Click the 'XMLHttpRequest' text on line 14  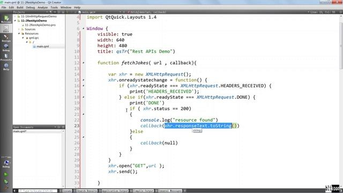point(165,74)
